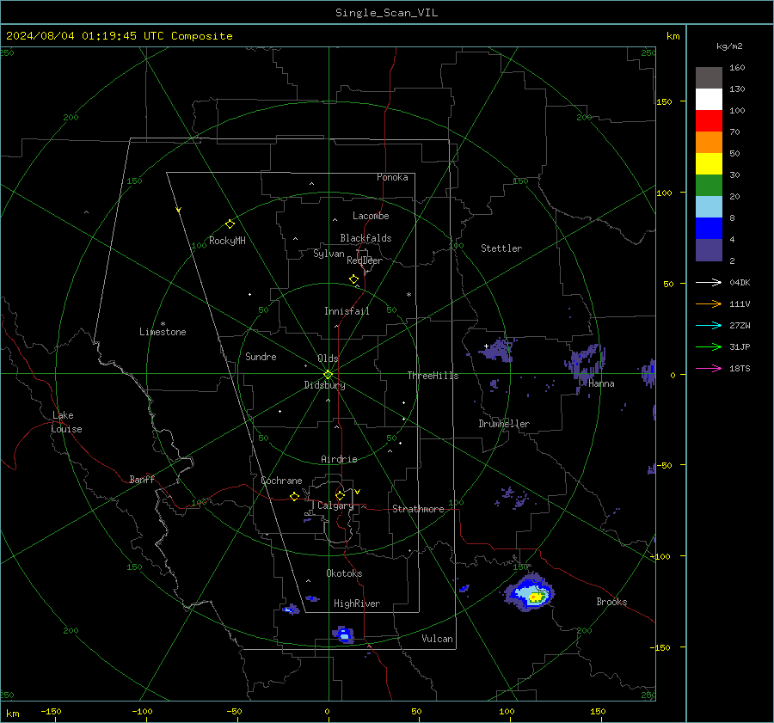Click the Vulcan label
The image size is (774, 723).
(x=437, y=639)
